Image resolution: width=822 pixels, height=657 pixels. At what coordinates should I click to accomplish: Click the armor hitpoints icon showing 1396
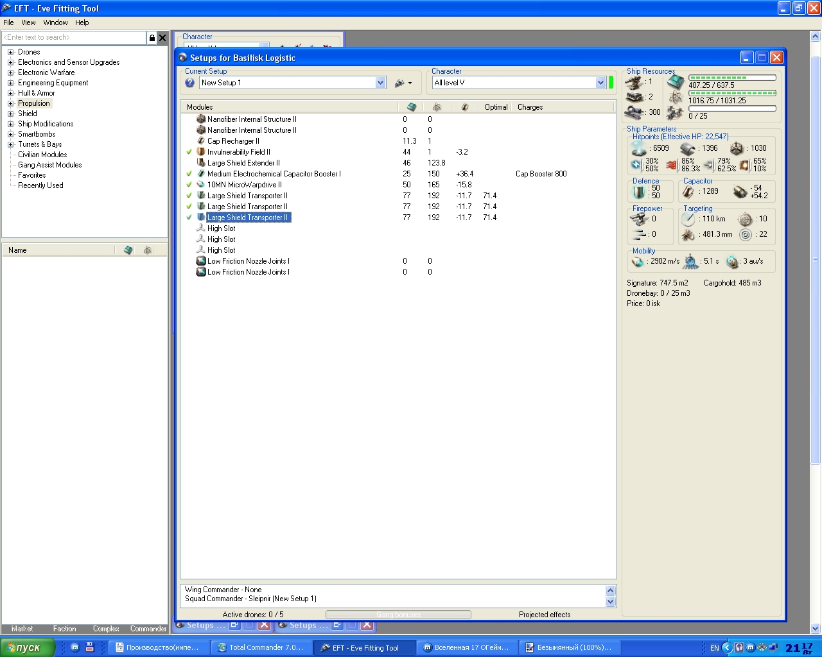(688, 149)
